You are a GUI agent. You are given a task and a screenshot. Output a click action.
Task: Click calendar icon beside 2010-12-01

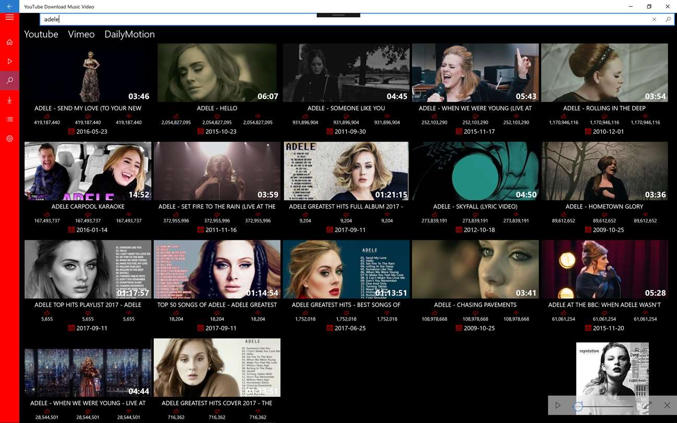(588, 132)
